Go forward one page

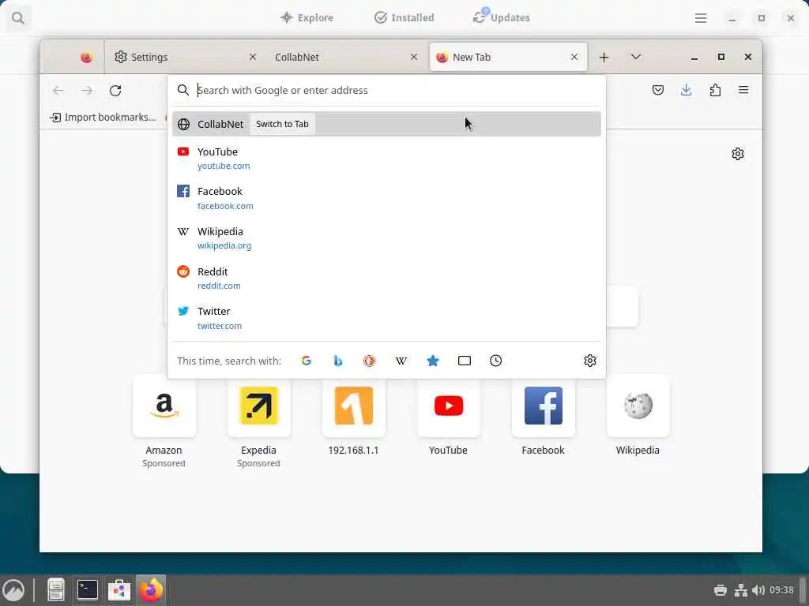pyautogui.click(x=87, y=91)
